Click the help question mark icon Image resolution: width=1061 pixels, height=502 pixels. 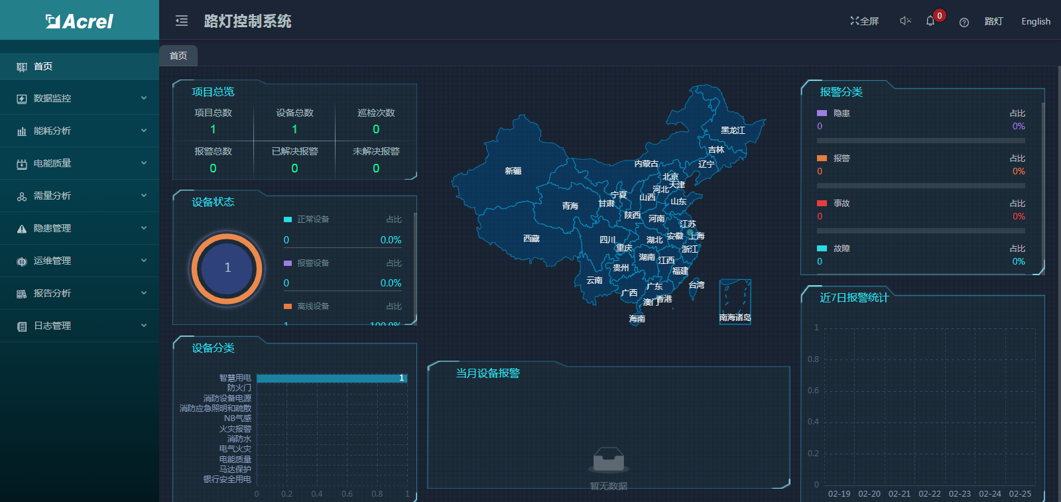click(964, 22)
